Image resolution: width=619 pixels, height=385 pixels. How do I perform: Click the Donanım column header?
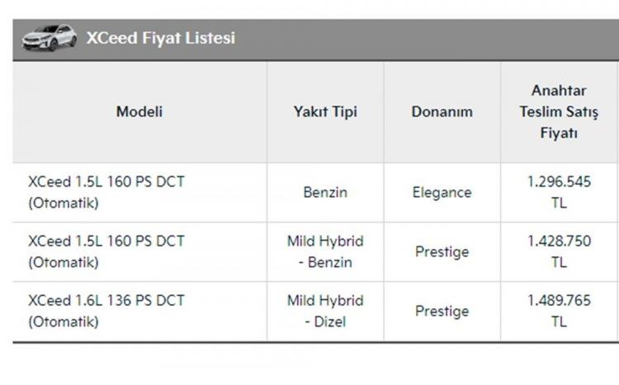coord(442,111)
